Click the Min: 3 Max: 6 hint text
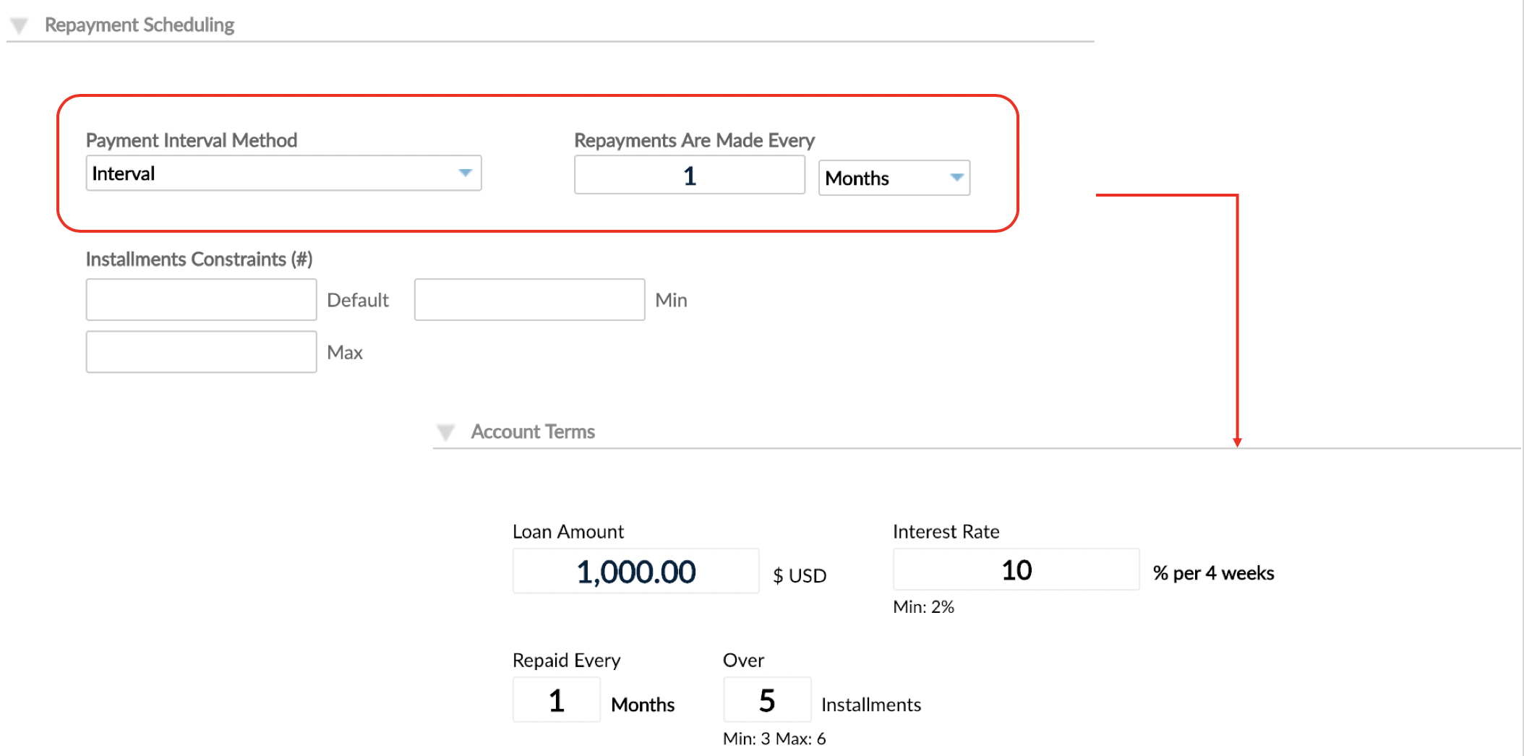 tap(774, 739)
